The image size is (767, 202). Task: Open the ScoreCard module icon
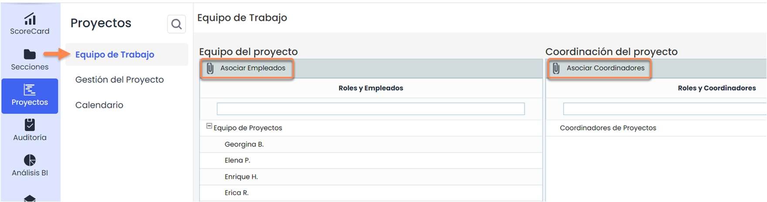tap(30, 19)
